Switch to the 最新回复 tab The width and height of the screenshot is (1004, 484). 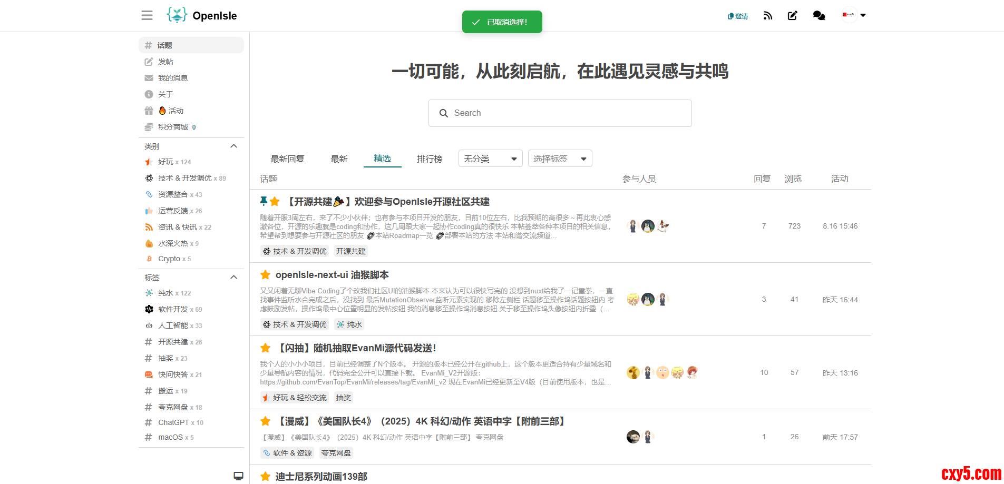[x=287, y=159]
